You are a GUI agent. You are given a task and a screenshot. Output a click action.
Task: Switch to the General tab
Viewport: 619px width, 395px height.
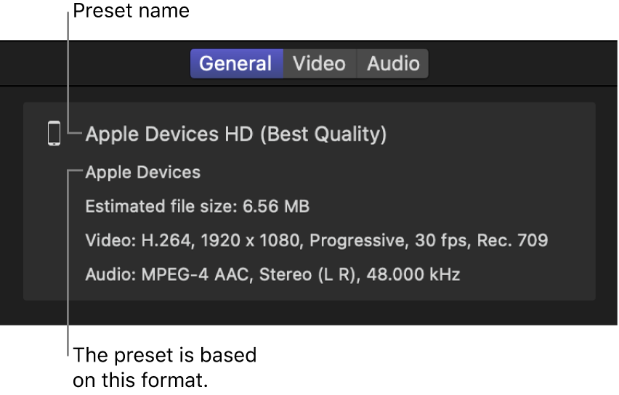click(235, 64)
